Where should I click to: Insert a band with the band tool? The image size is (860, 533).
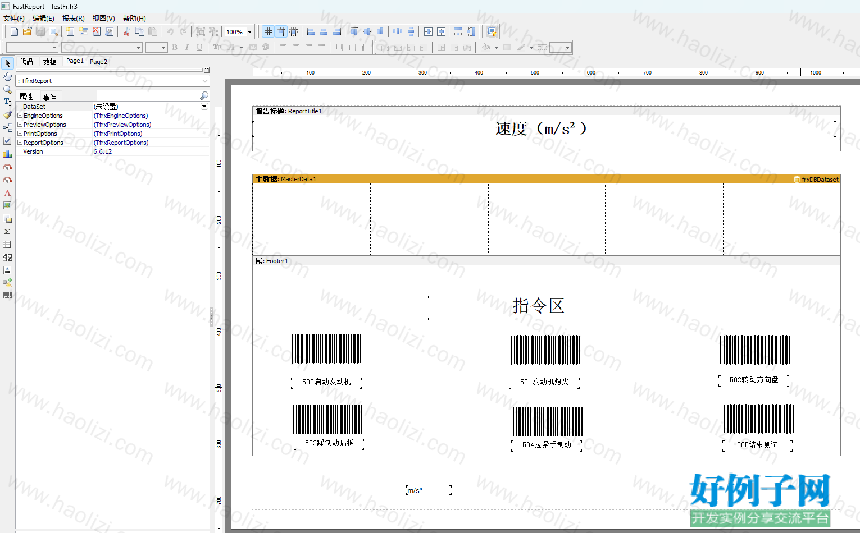click(7, 128)
